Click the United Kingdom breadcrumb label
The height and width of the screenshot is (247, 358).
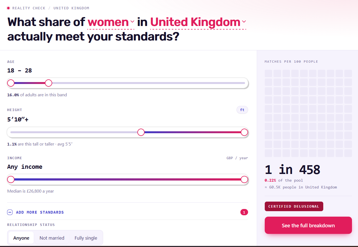pyautogui.click(x=71, y=8)
